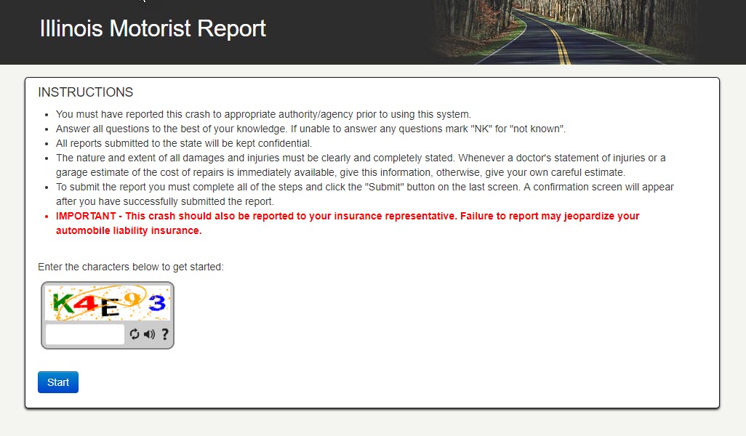Image resolution: width=746 pixels, height=436 pixels.
Task: Open CAPTCHA help question mark
Action: click(164, 334)
